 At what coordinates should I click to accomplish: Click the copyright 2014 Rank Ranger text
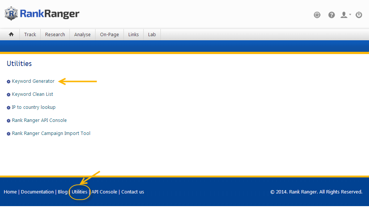[x=316, y=192]
